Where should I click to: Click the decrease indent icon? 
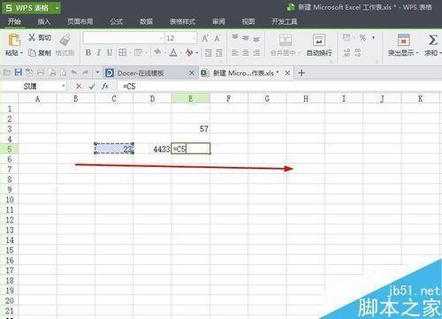pyautogui.click(x=209, y=53)
